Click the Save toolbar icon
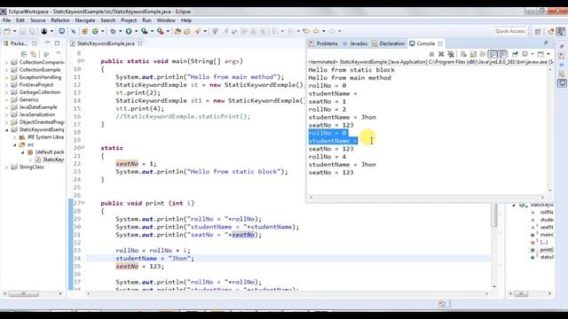 tap(22, 31)
